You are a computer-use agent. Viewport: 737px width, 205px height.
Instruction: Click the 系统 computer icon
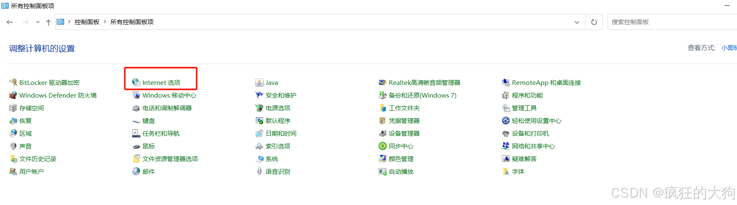(259, 159)
